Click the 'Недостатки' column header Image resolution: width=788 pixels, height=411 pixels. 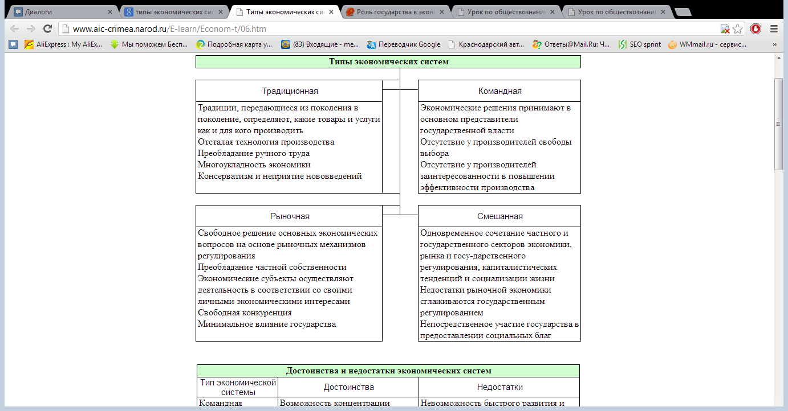coord(499,387)
